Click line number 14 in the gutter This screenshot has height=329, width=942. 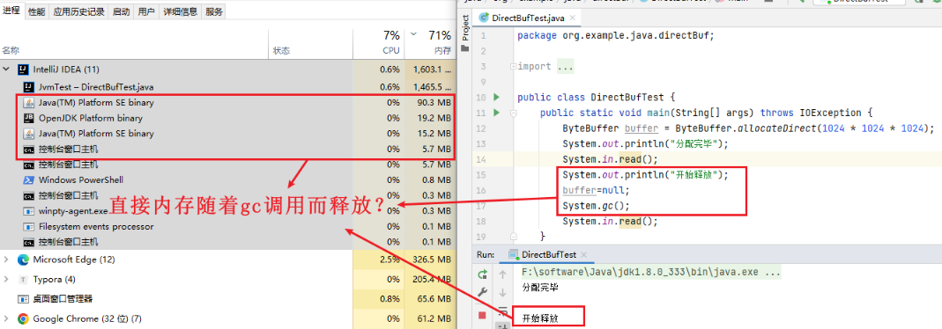point(481,159)
